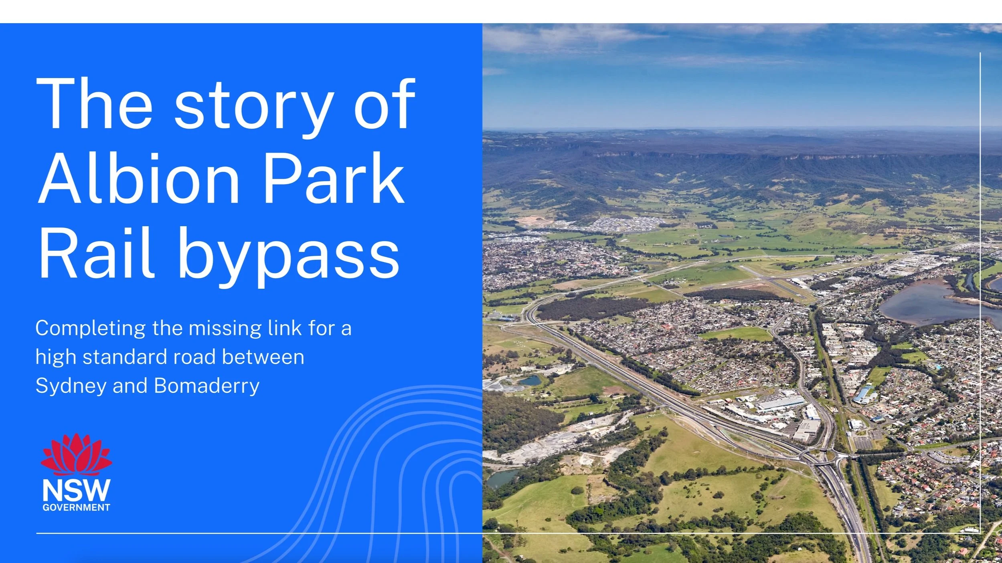Click the 'high standard road between' text
Screen dimensions: 1002x563
[x=170, y=357]
